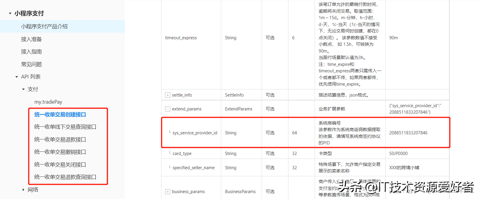Screen dimensions: 480x199
Task: Open 统一收单交易撤销接口 link
Action: point(60,152)
